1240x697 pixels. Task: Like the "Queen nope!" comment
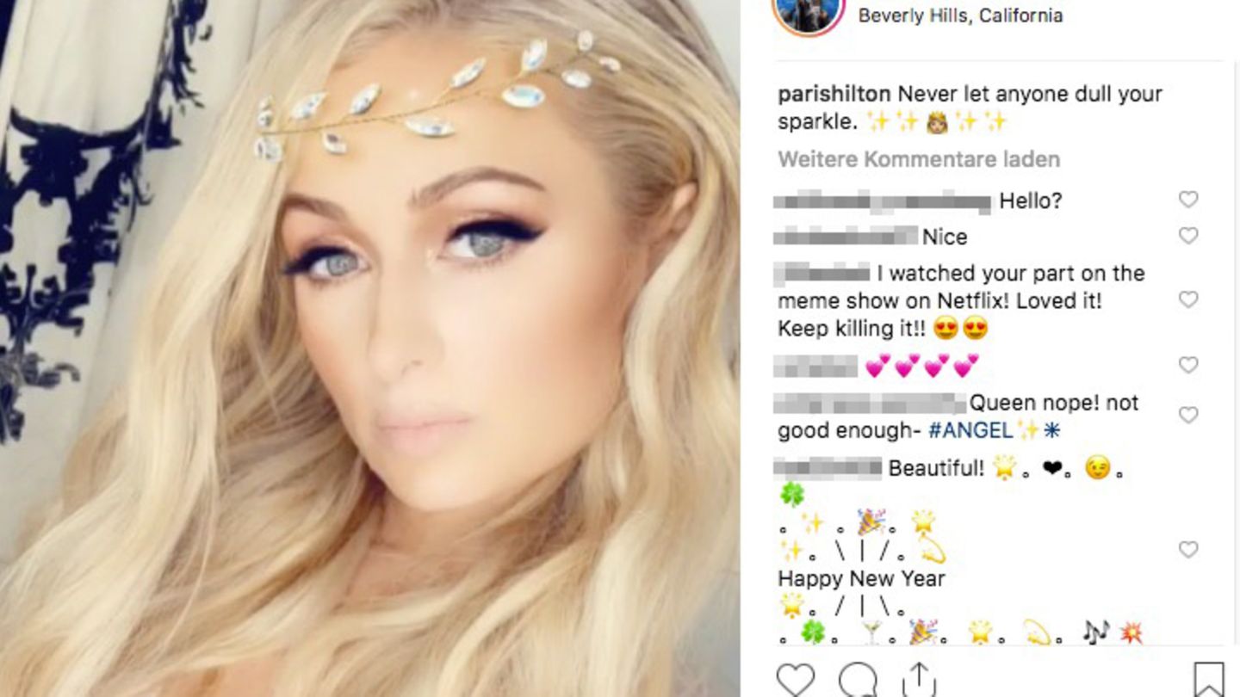pyautogui.click(x=1188, y=415)
